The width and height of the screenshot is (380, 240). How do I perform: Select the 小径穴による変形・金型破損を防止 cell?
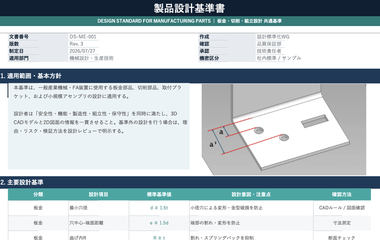tap(251, 208)
